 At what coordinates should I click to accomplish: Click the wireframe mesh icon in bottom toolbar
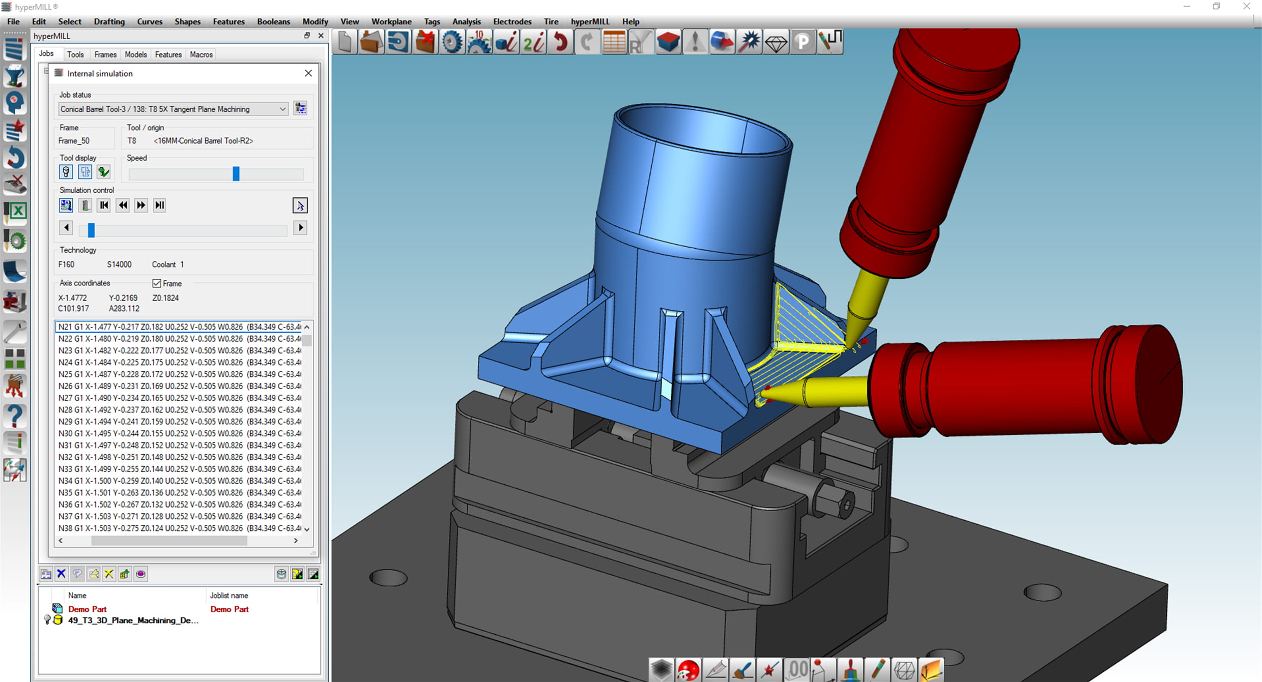[x=904, y=670]
